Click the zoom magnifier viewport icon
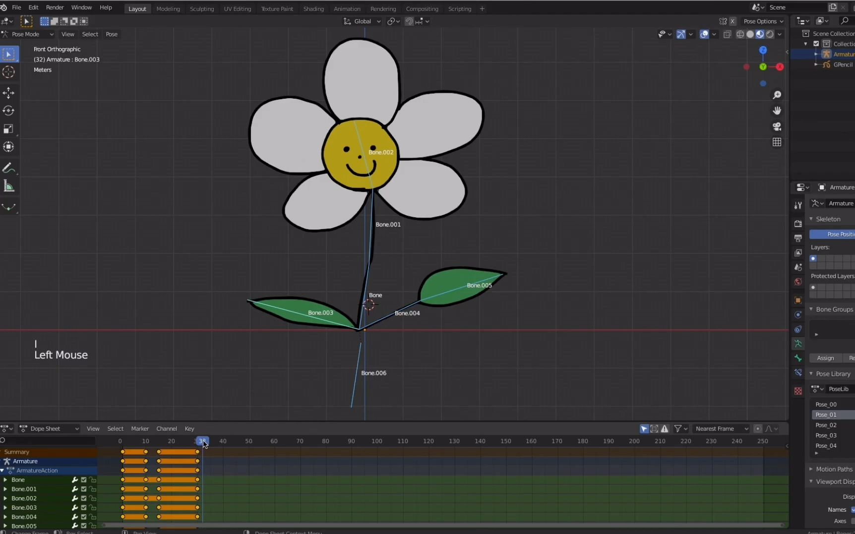Image resolution: width=855 pixels, height=534 pixels. [x=777, y=95]
